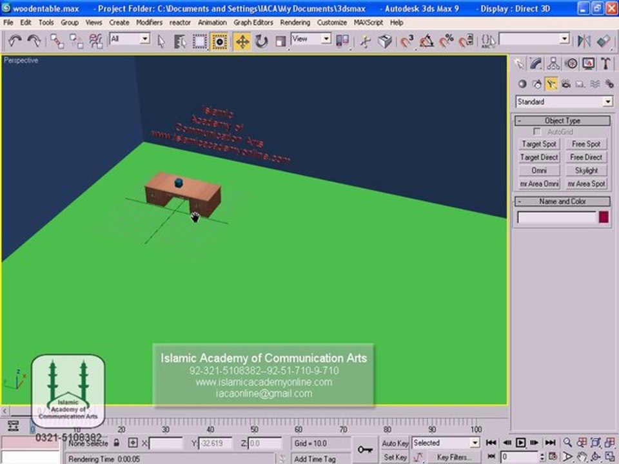619x464 pixels.
Task: Click the Use Pivot Point Center icon
Action: coord(342,41)
